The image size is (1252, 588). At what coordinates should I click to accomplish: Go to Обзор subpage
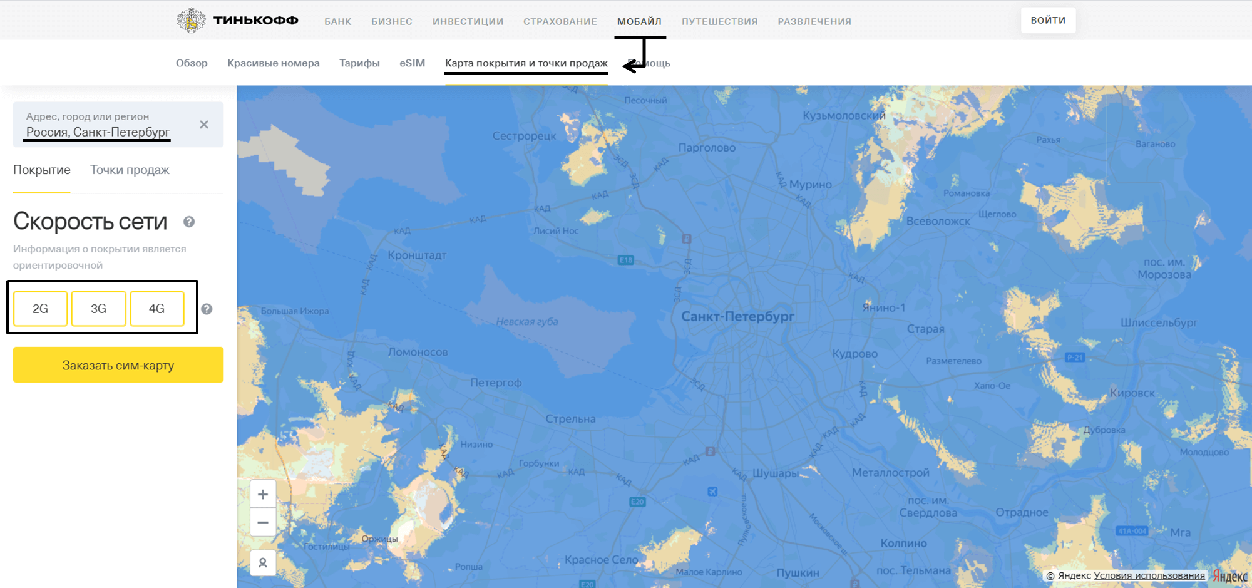(192, 63)
